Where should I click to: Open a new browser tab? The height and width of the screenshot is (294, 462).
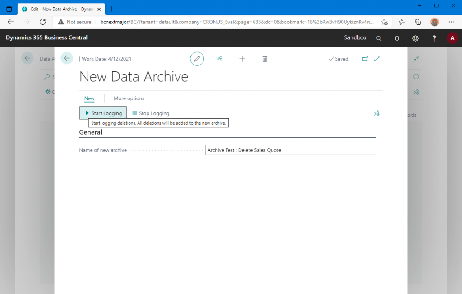111,9
